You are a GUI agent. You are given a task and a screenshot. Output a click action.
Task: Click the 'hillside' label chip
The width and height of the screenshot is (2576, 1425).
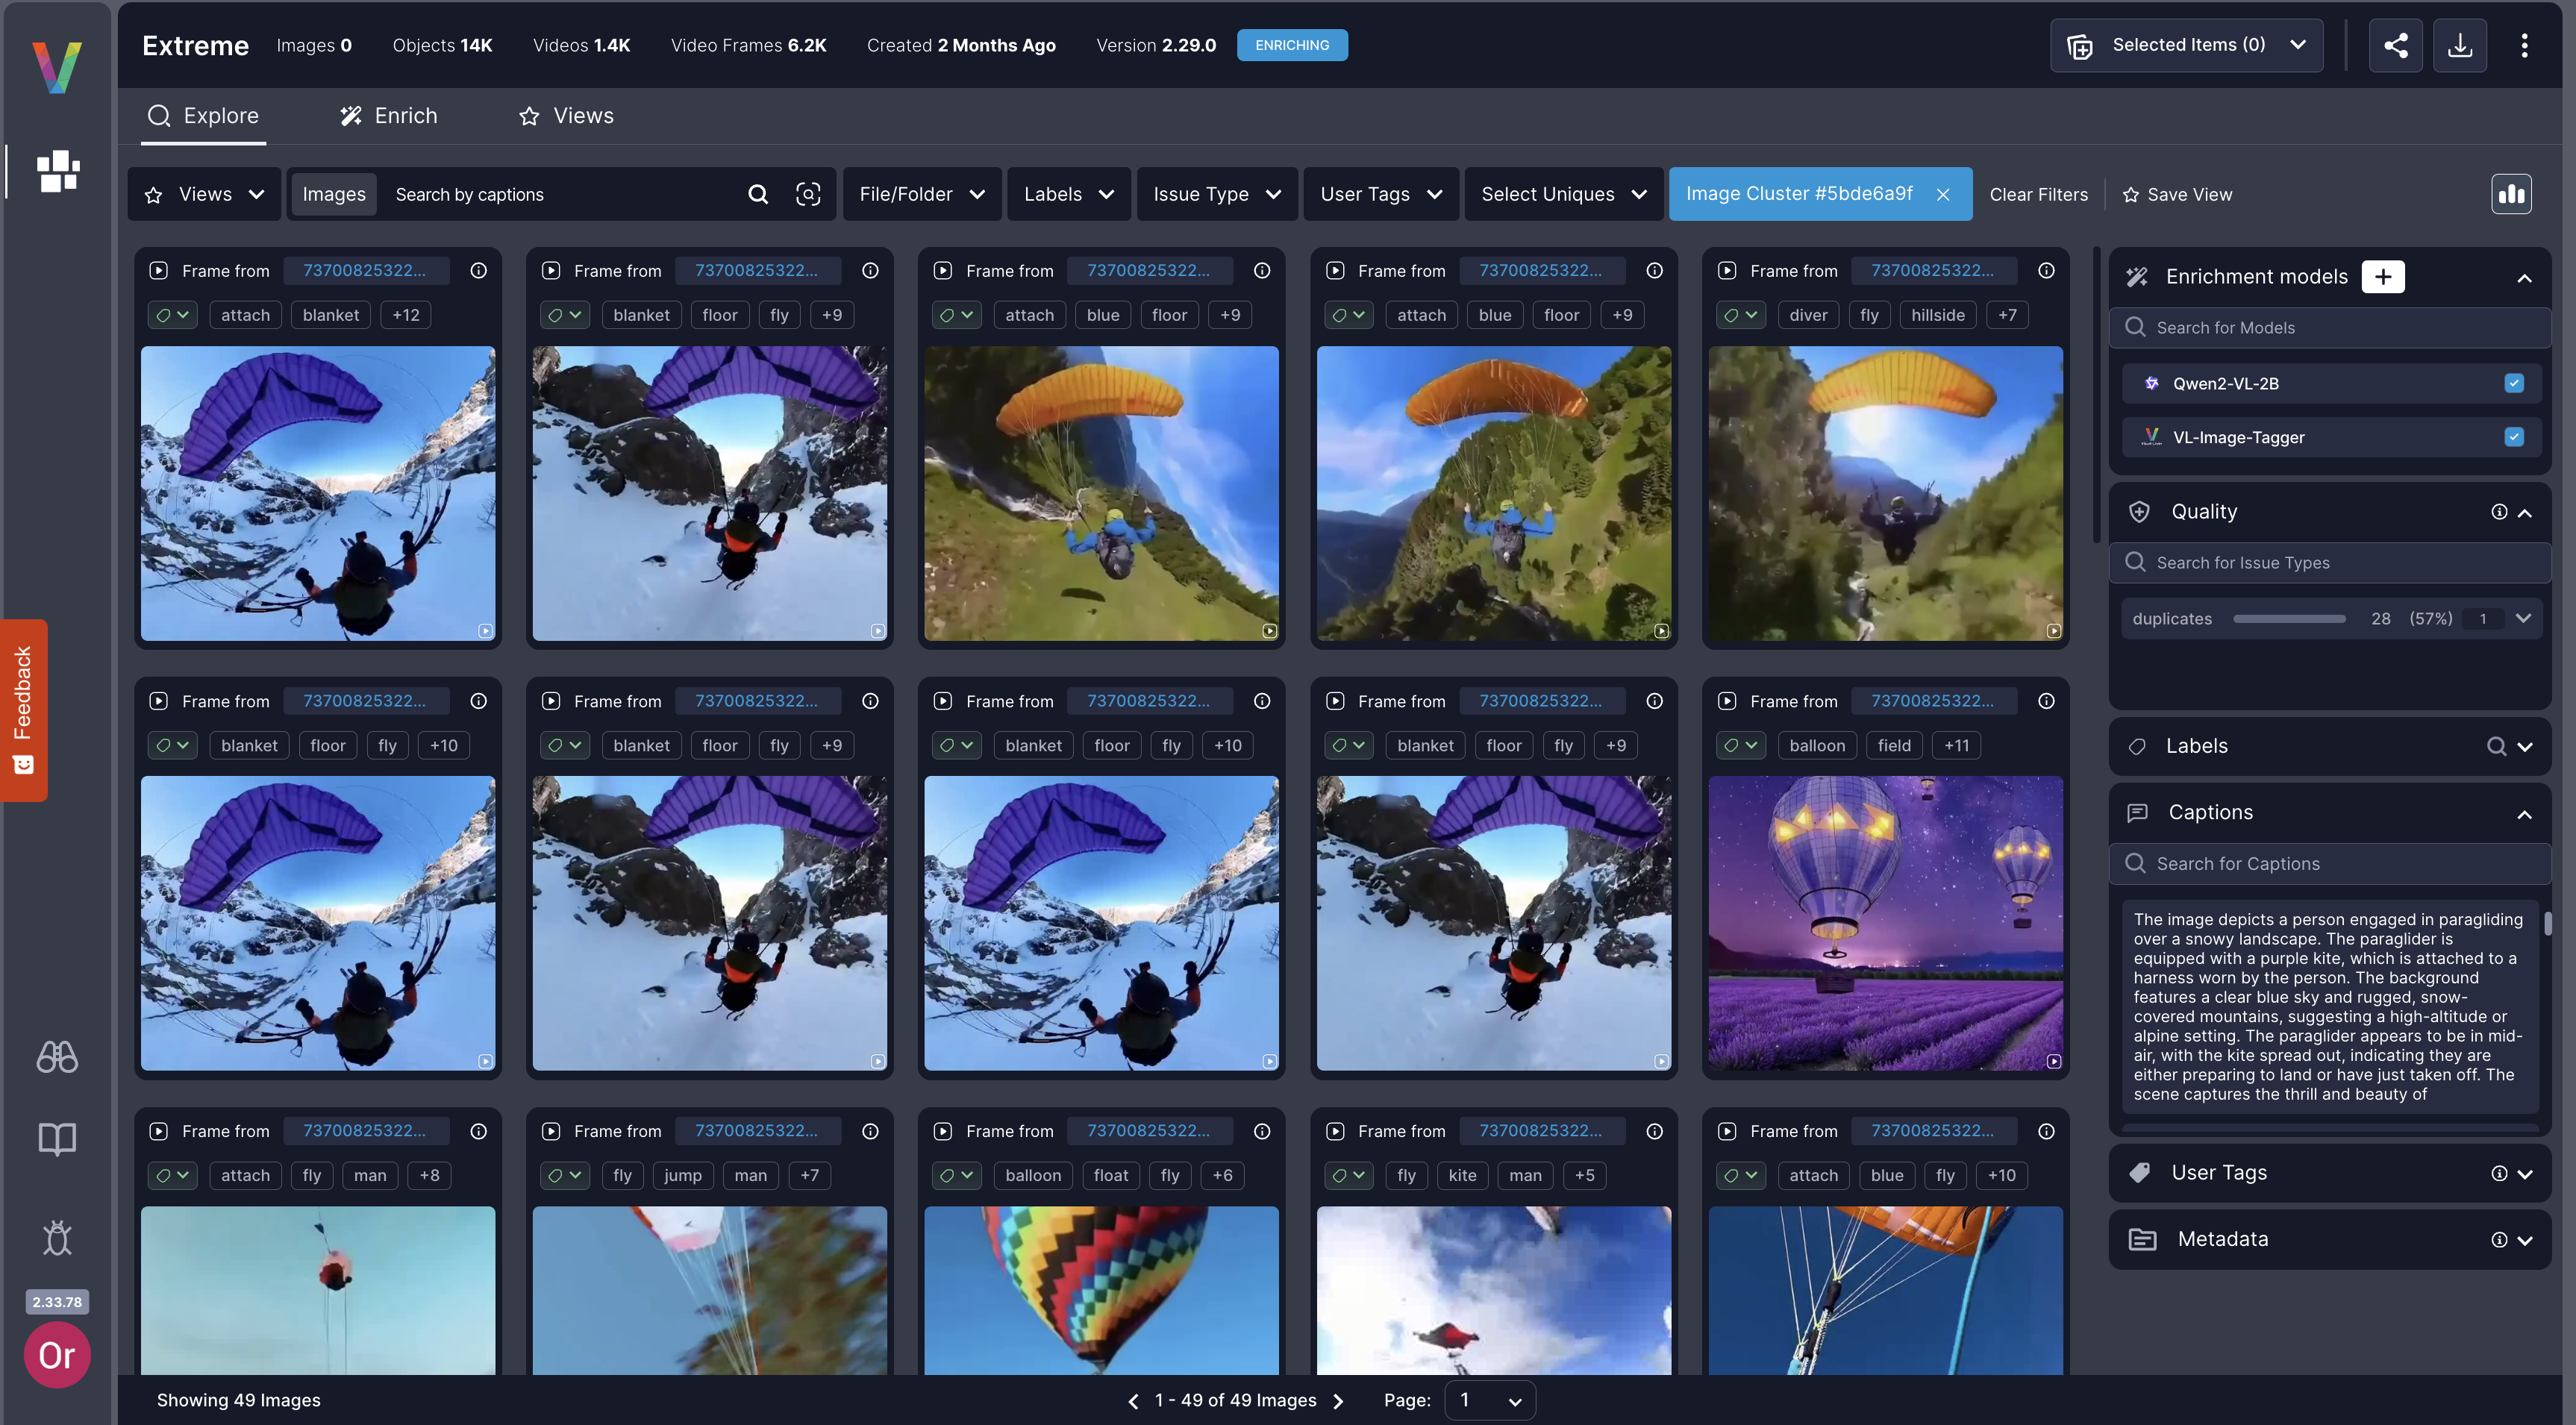(x=1937, y=315)
